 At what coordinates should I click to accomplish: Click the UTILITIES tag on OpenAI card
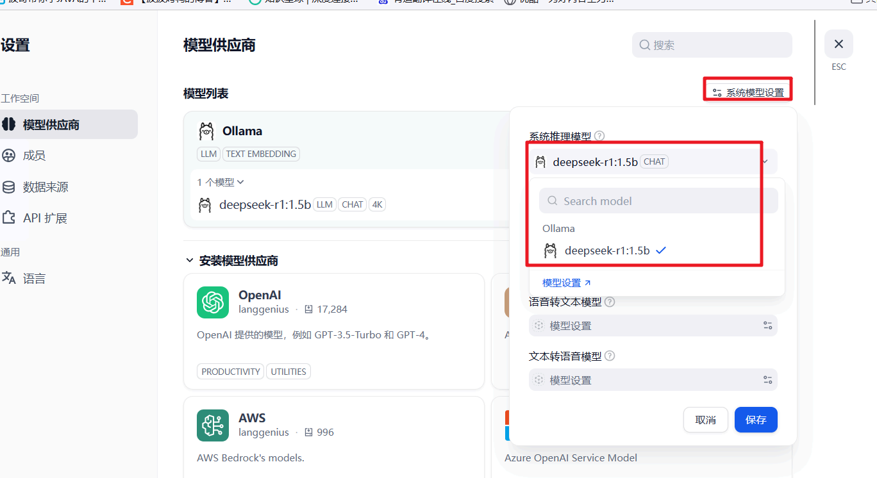[x=288, y=371]
